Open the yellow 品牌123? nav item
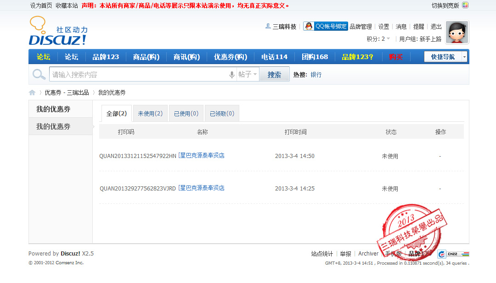This screenshot has width=496, height=283. (357, 57)
